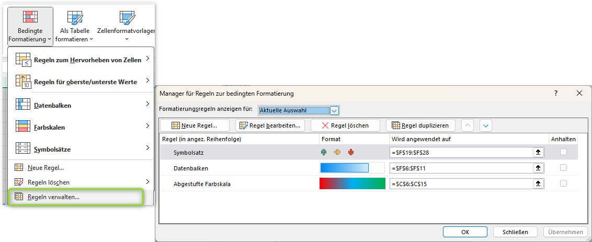Open the Aktuelle Auswahl dropdown
The height and width of the screenshot is (242, 592).
click(x=335, y=111)
